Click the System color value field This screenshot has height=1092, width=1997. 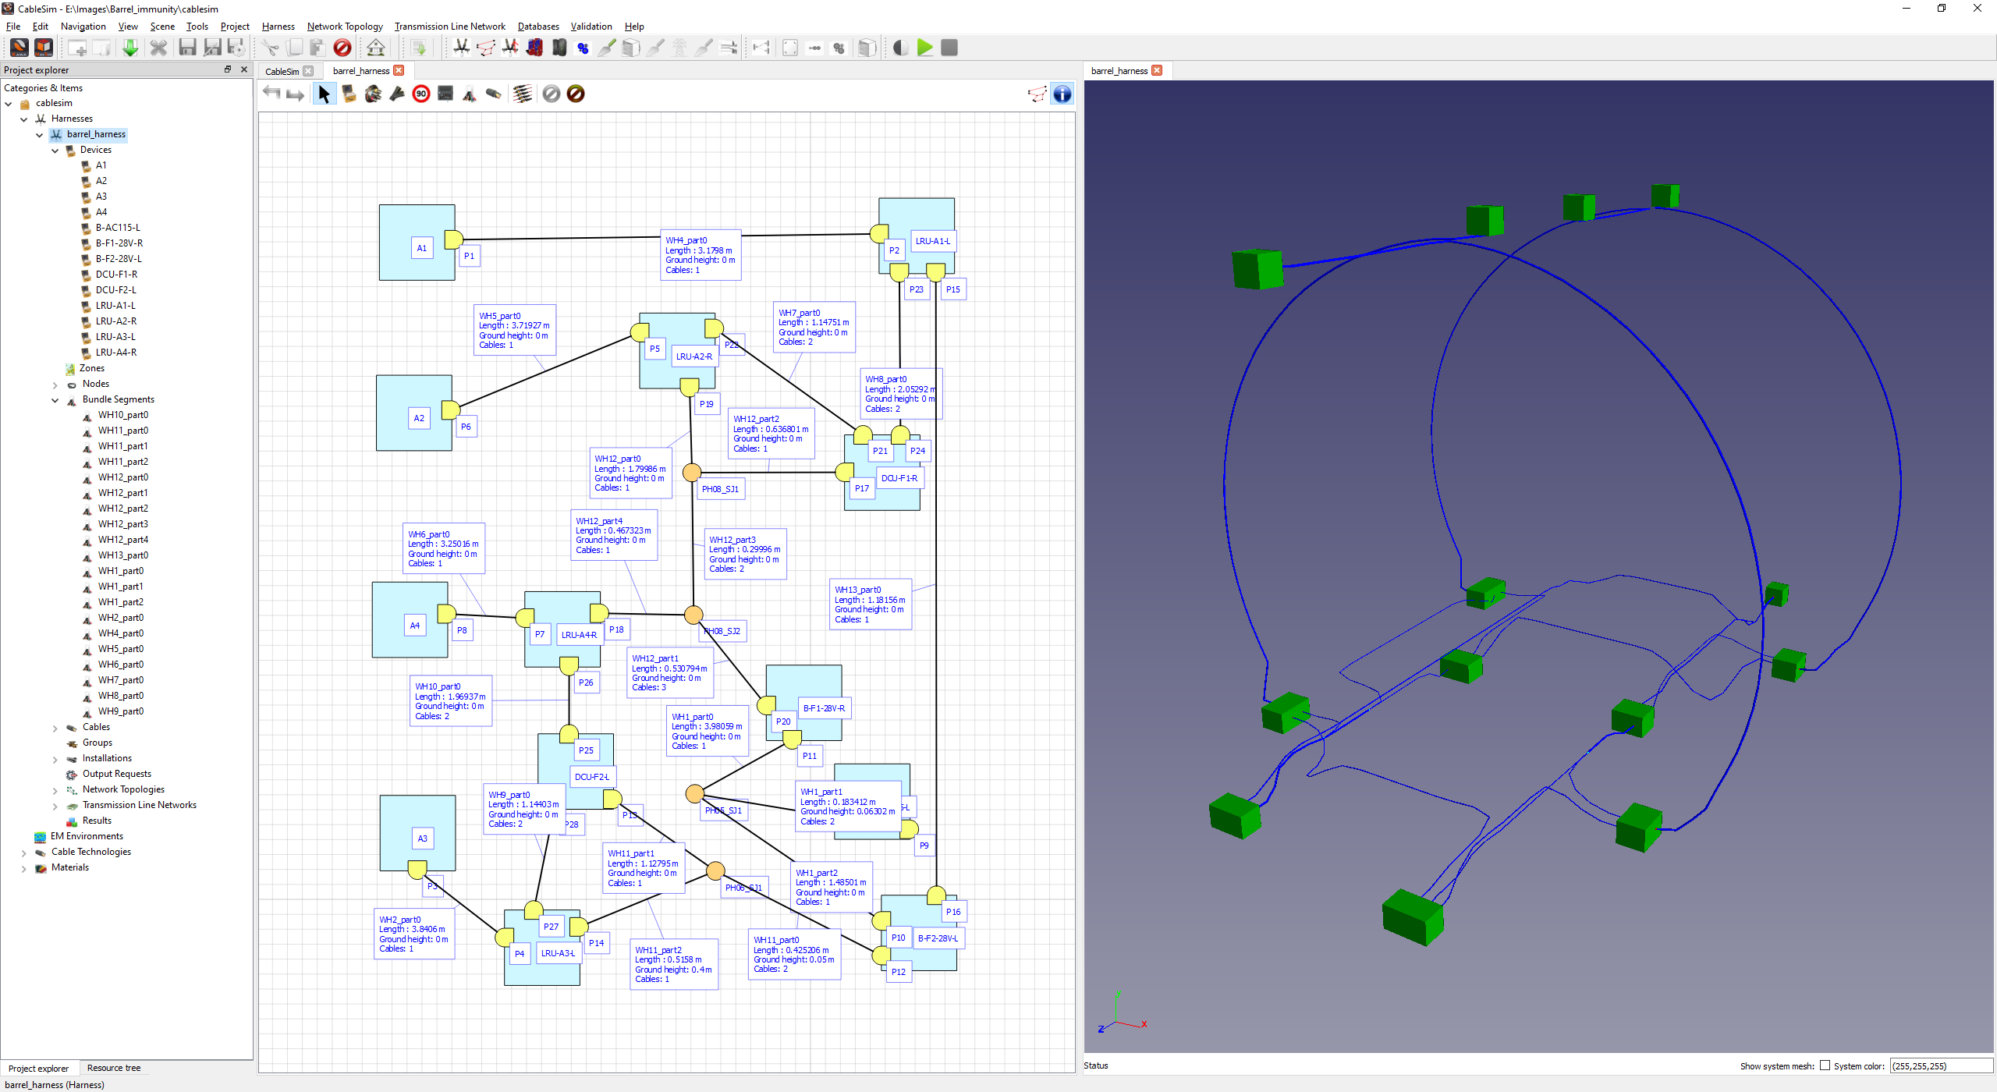1940,1065
